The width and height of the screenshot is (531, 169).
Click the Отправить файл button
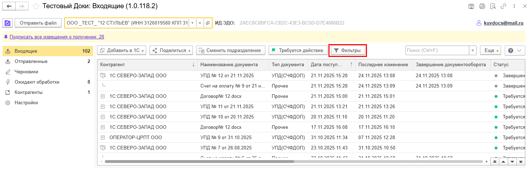click(38, 23)
